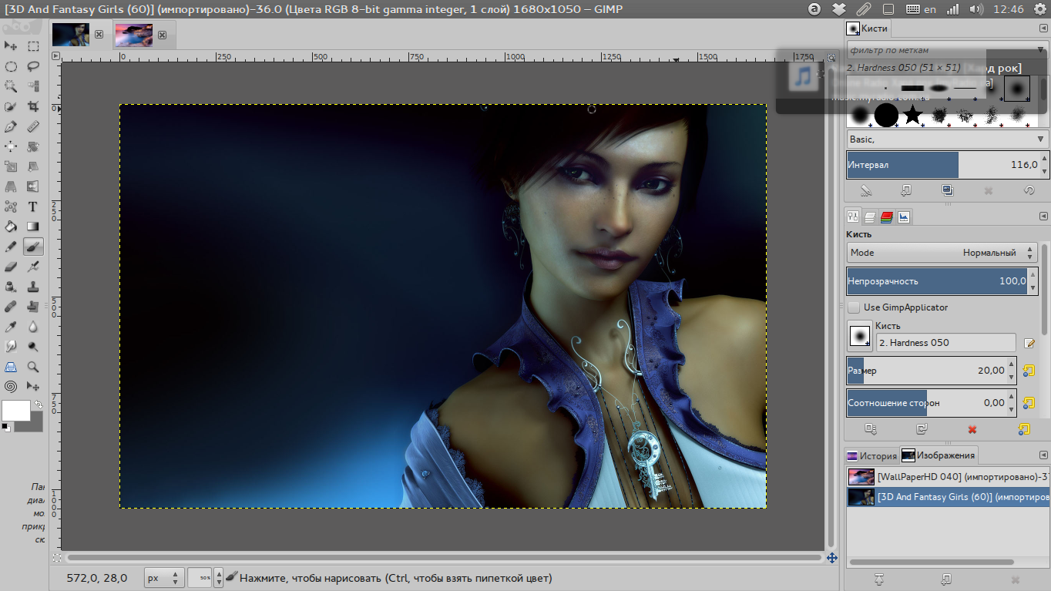
Task: Open the История tab
Action: point(871,455)
